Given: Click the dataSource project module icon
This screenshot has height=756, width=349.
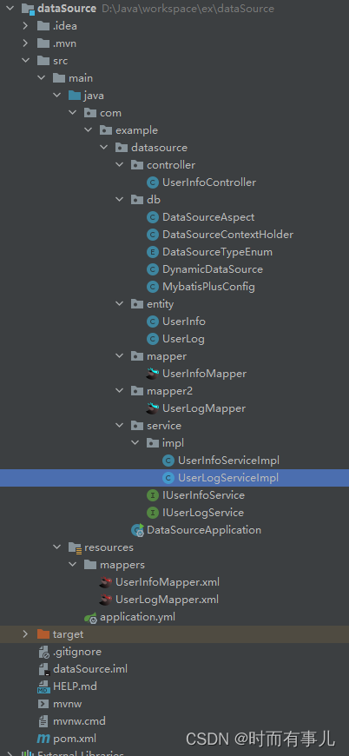Looking at the screenshot, I should (x=28, y=9).
